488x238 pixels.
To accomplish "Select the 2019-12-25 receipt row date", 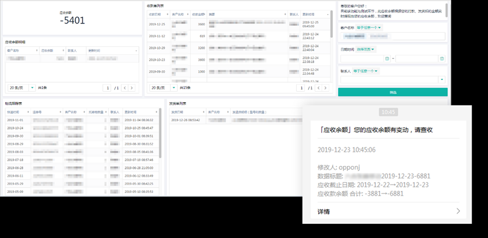I will coord(157,24).
